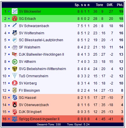This screenshot has width=126, height=128.
Task: Click the SV Oberwuerzbach crest icon
Action: 15,105
